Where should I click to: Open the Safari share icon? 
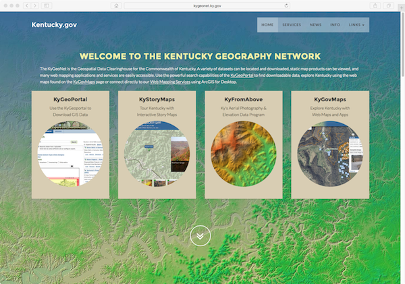375,5
